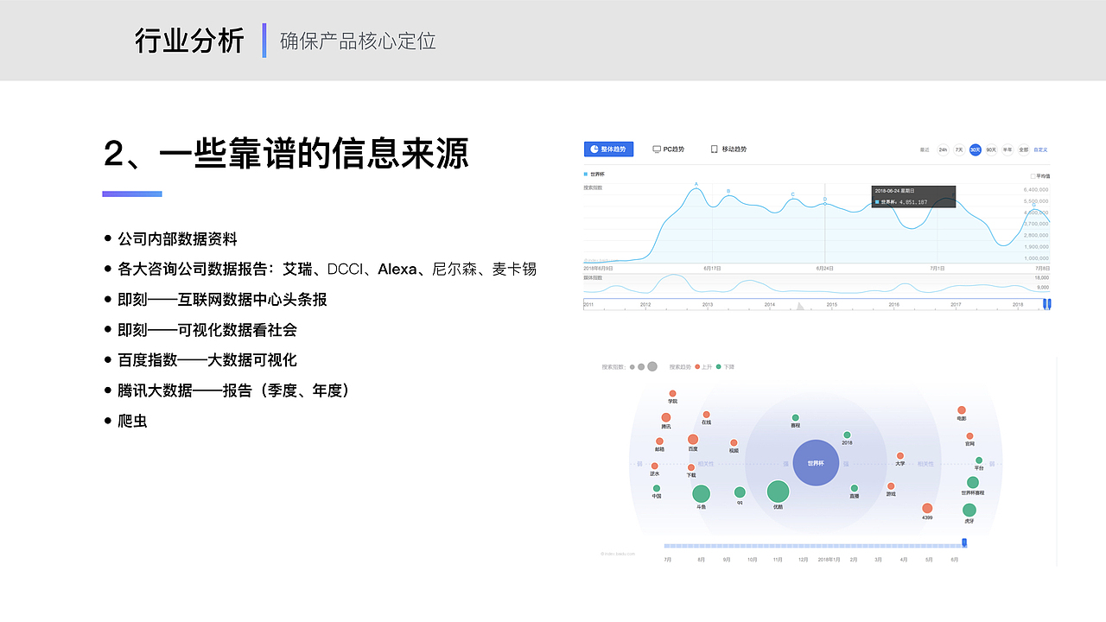The height and width of the screenshot is (622, 1106).
Task: Click the 2018年1月 label under the month slider
Action: 829,560
